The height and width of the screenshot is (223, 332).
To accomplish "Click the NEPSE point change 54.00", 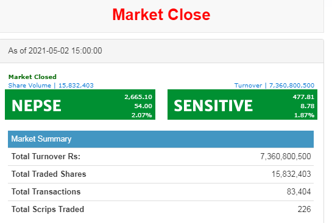I will (x=143, y=106).
